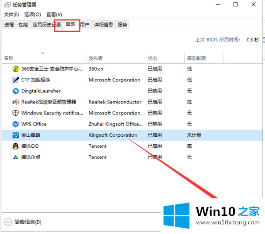Click Microsoft Corporation publisher of CTF 加载程序
Screen dimensions: 265x234
click(x=114, y=80)
